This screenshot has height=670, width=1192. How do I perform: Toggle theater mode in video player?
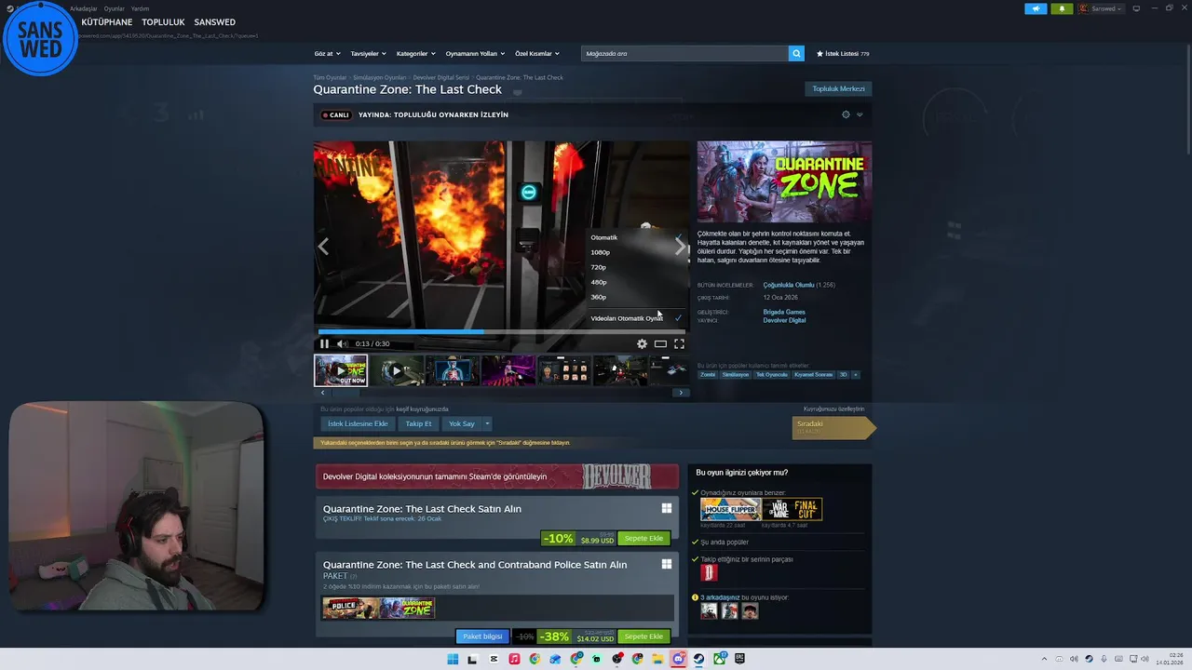point(660,343)
